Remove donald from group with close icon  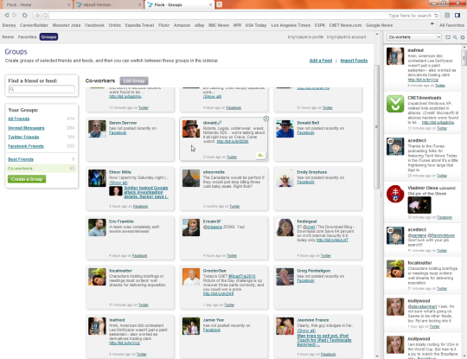266,119
